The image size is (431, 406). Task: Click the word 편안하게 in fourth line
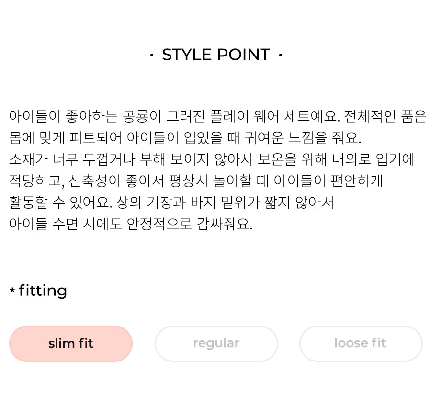tap(357, 181)
